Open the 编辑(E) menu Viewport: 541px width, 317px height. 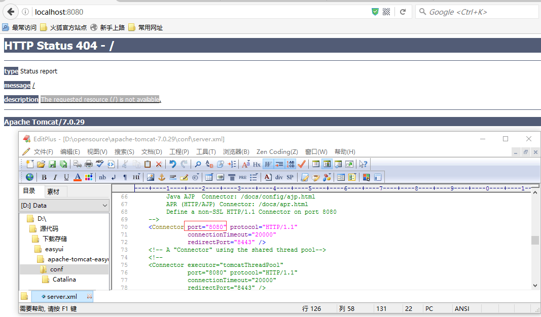pyautogui.click(x=70, y=151)
